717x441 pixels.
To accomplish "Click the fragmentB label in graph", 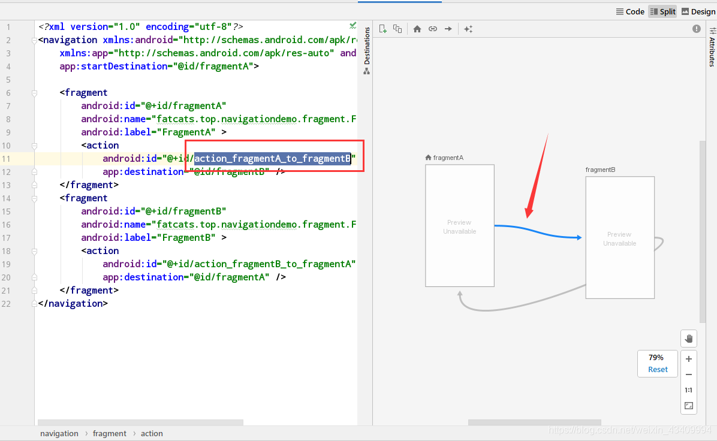I will 600,170.
